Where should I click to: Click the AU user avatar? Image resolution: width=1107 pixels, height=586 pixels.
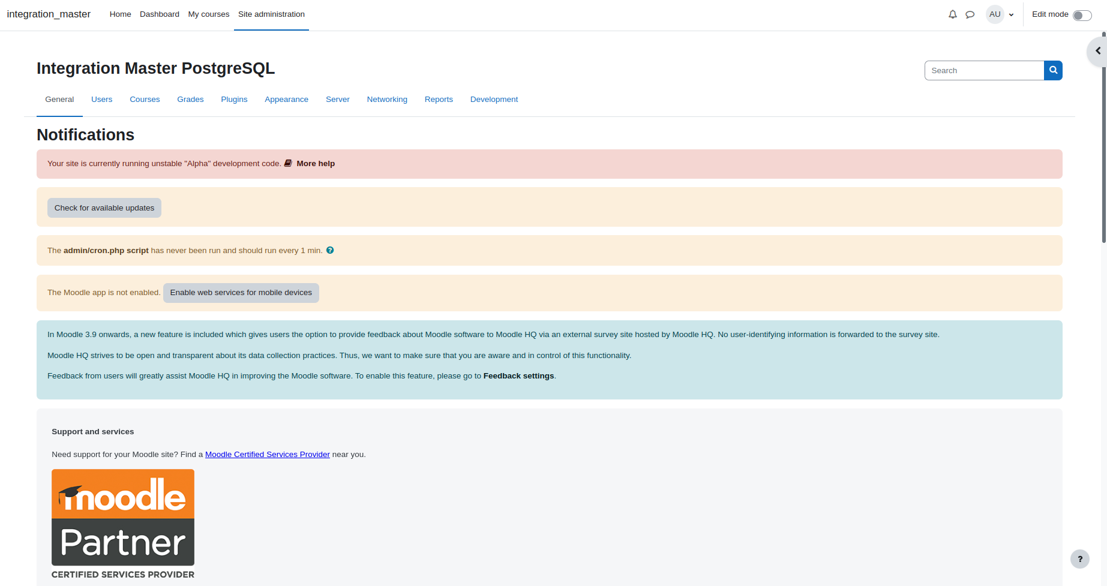995,14
